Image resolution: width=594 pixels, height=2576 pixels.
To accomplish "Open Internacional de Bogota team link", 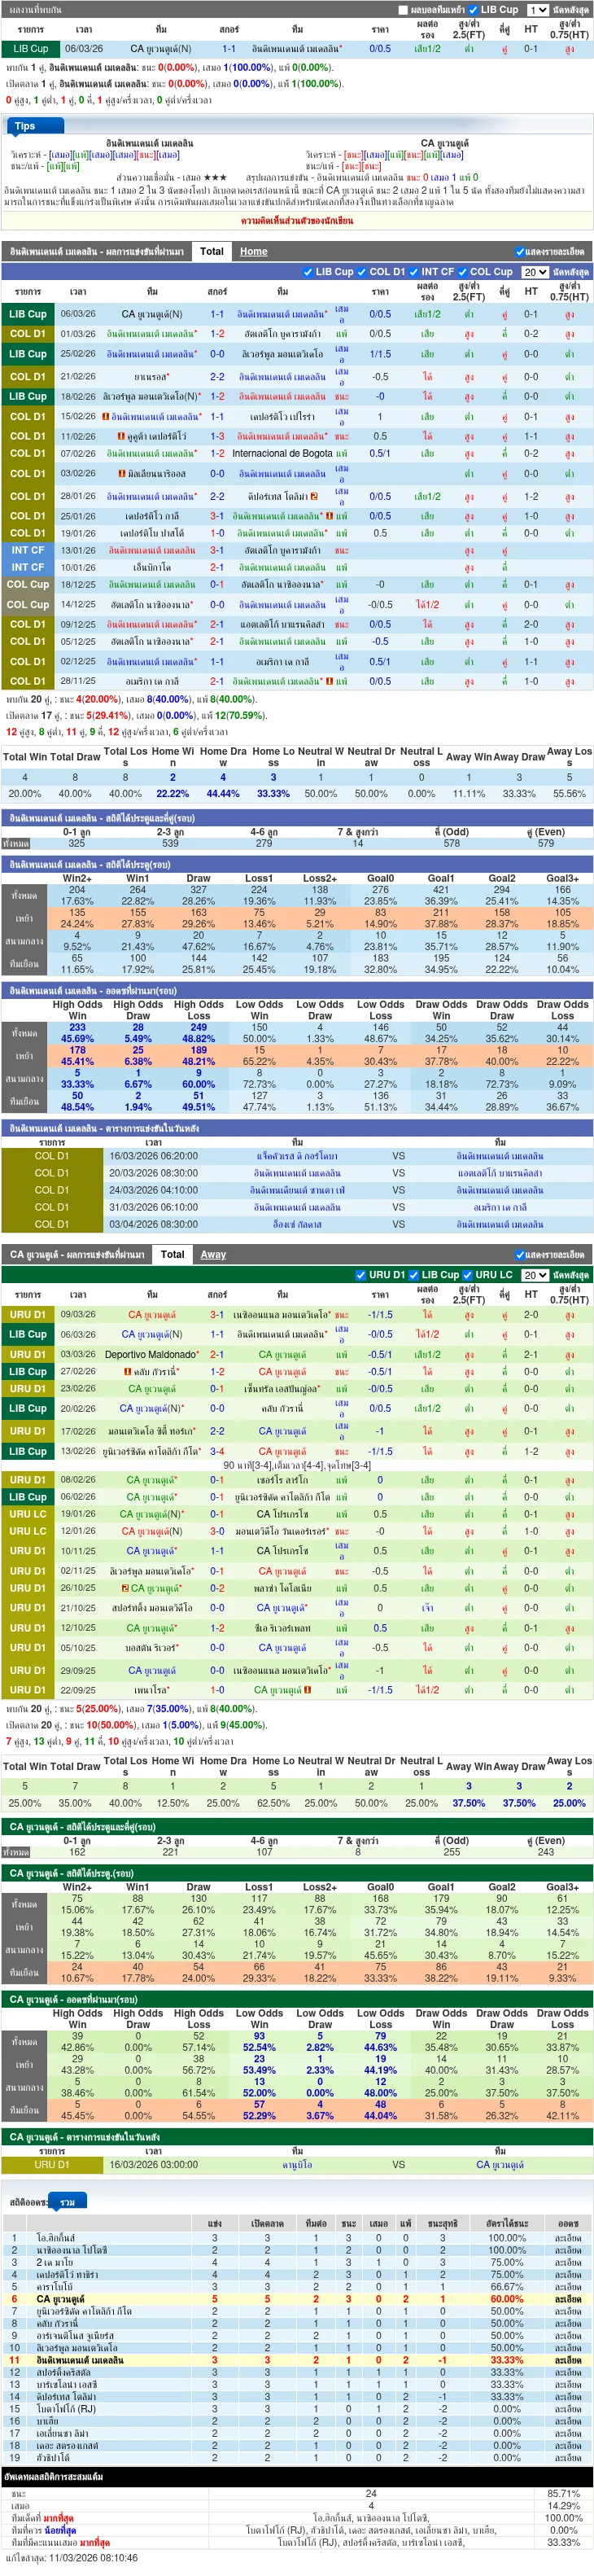I will point(282,453).
